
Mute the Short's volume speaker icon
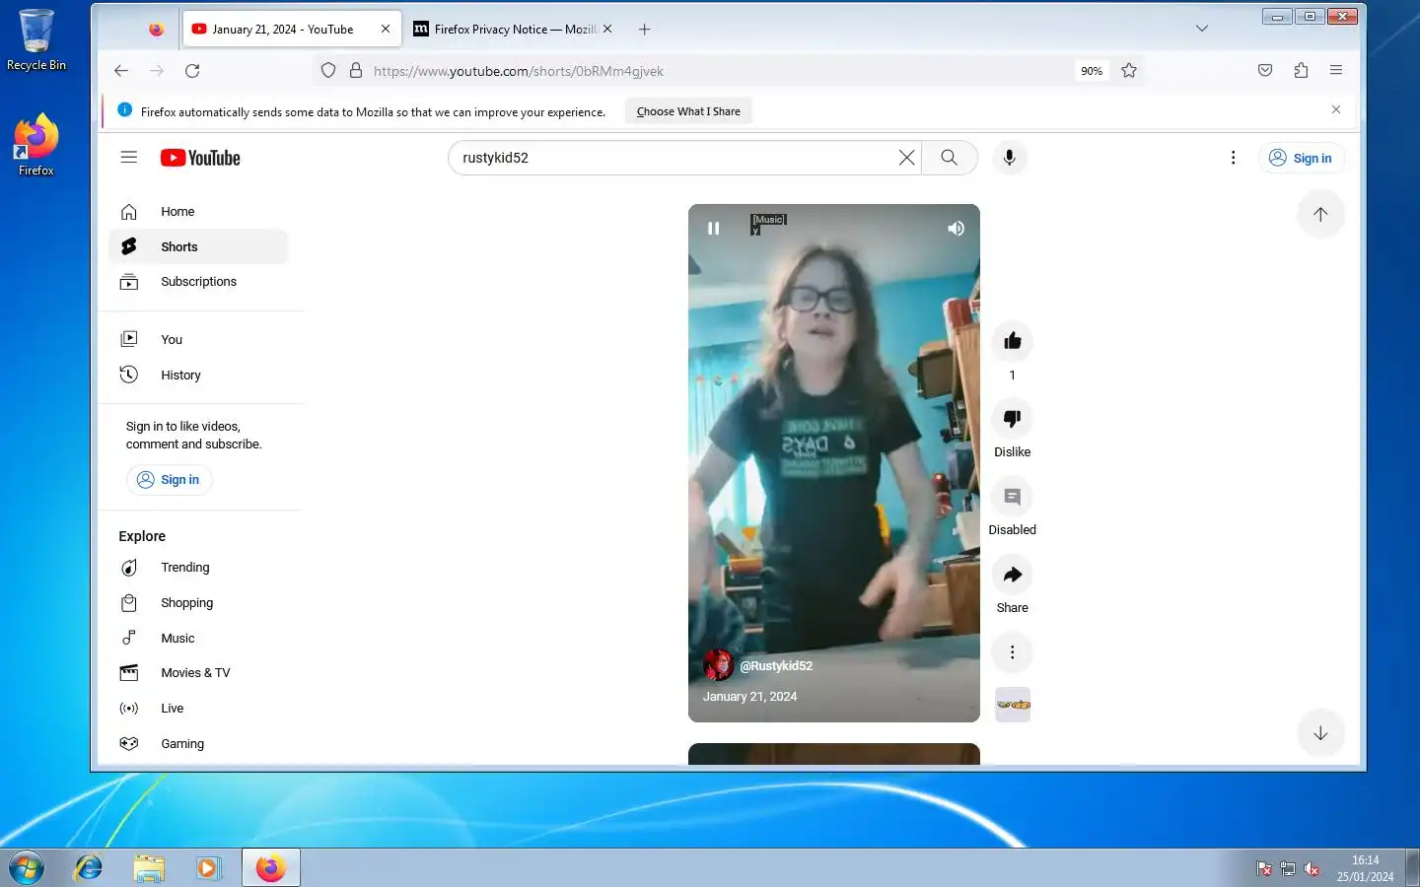click(956, 229)
